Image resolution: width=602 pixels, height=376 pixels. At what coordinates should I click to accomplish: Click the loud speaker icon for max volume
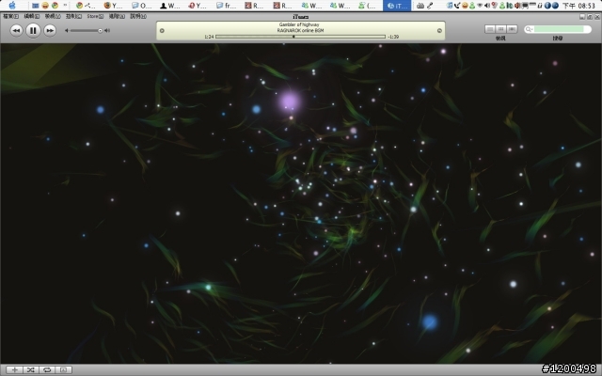coord(107,30)
